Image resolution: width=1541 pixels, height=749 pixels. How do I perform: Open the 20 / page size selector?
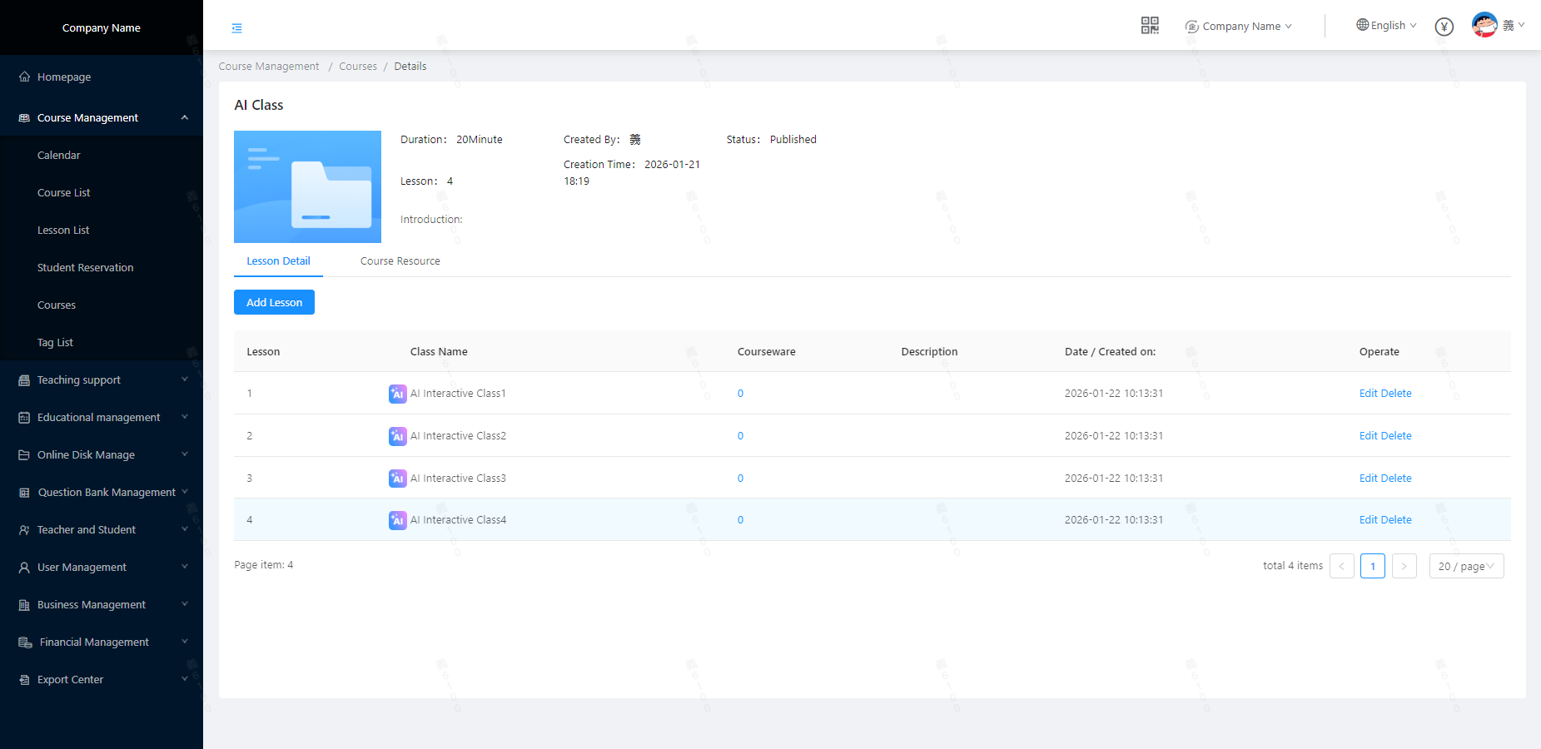click(1466, 566)
